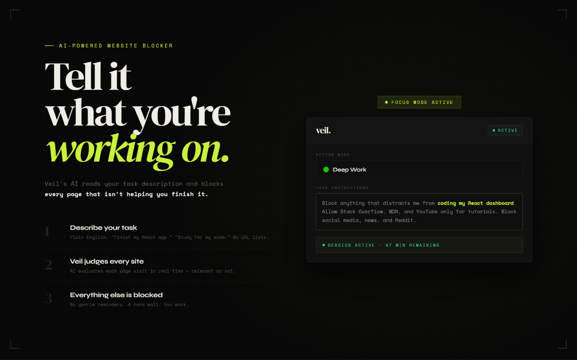Click the veil. logo in the card header
The height and width of the screenshot is (360, 577).
coord(323,130)
